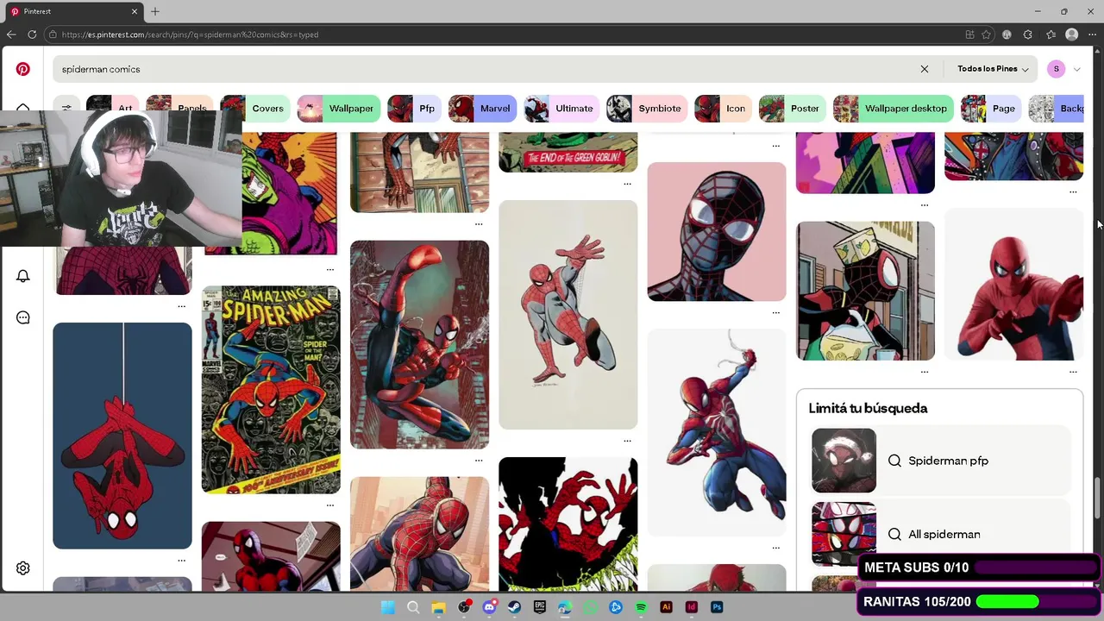1104x621 pixels.
Task: Select the Wallpaper desktop filter chip
Action: pos(893,109)
